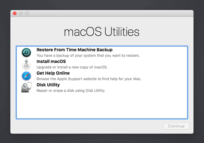Click the Disk Utility stethoscope icon

point(27,87)
